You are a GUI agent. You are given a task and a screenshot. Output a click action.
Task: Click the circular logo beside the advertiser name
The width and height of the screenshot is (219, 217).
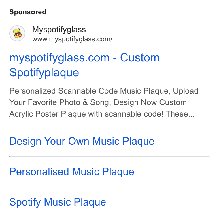click(17, 33)
